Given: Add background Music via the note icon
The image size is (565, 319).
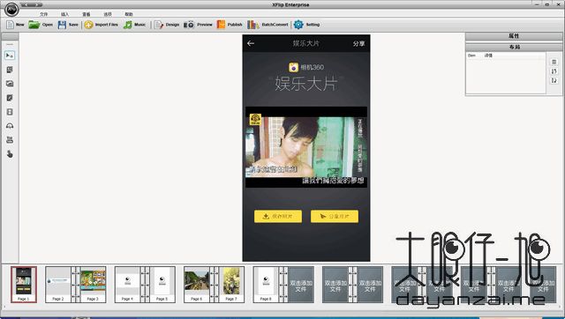Looking at the screenshot, I should coord(127,25).
